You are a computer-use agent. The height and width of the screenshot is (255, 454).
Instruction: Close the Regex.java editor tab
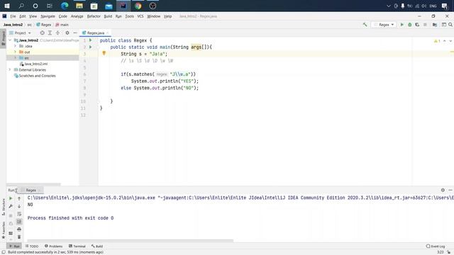pyautogui.click(x=107, y=33)
